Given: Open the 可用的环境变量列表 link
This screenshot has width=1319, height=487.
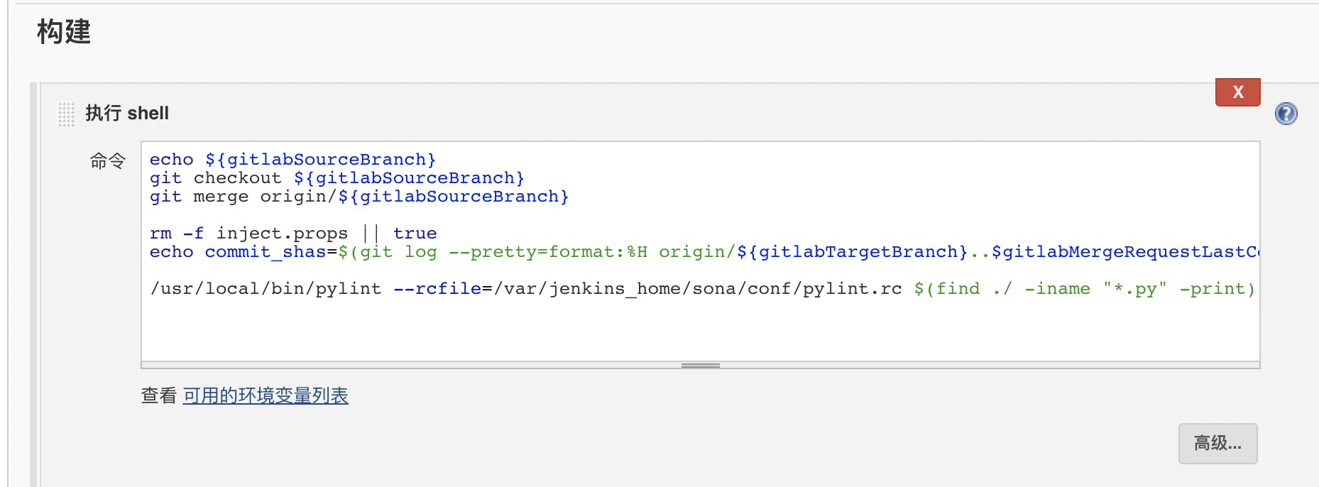Looking at the screenshot, I should [x=266, y=395].
